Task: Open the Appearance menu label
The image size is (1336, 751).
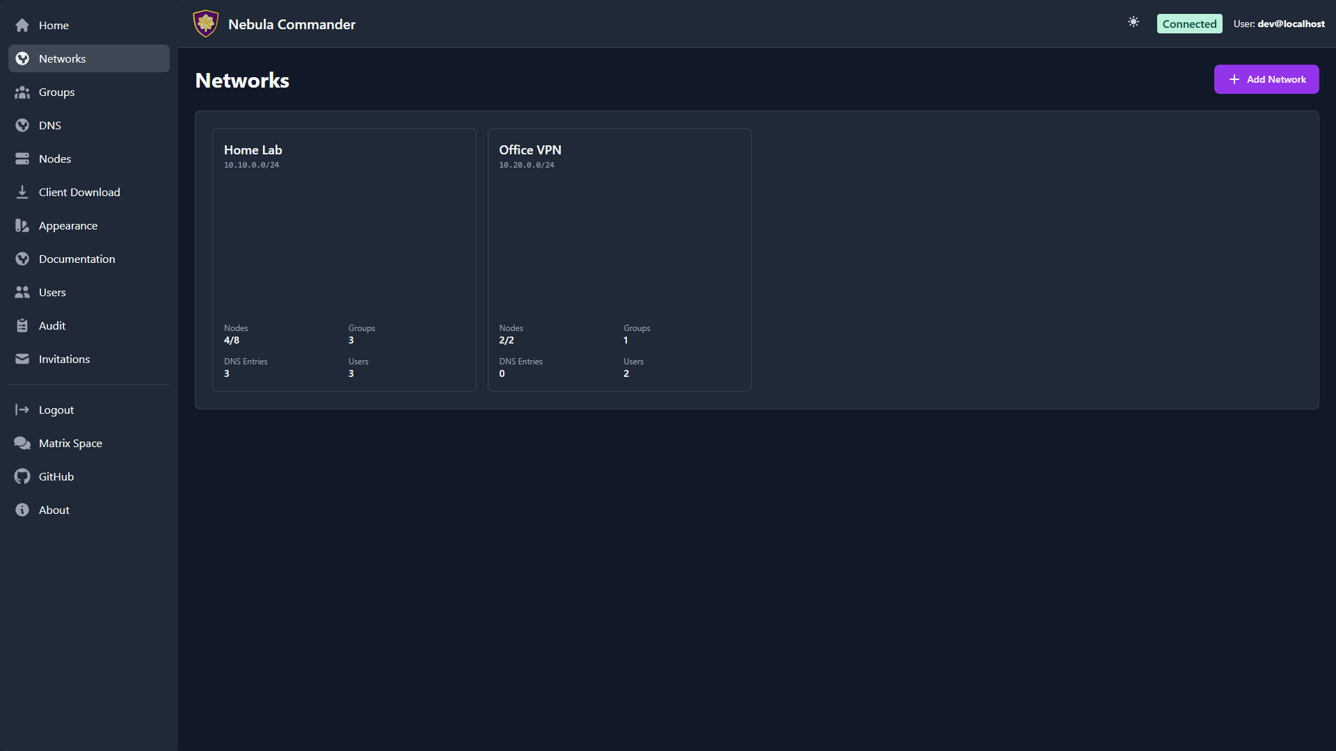Action: (x=68, y=225)
